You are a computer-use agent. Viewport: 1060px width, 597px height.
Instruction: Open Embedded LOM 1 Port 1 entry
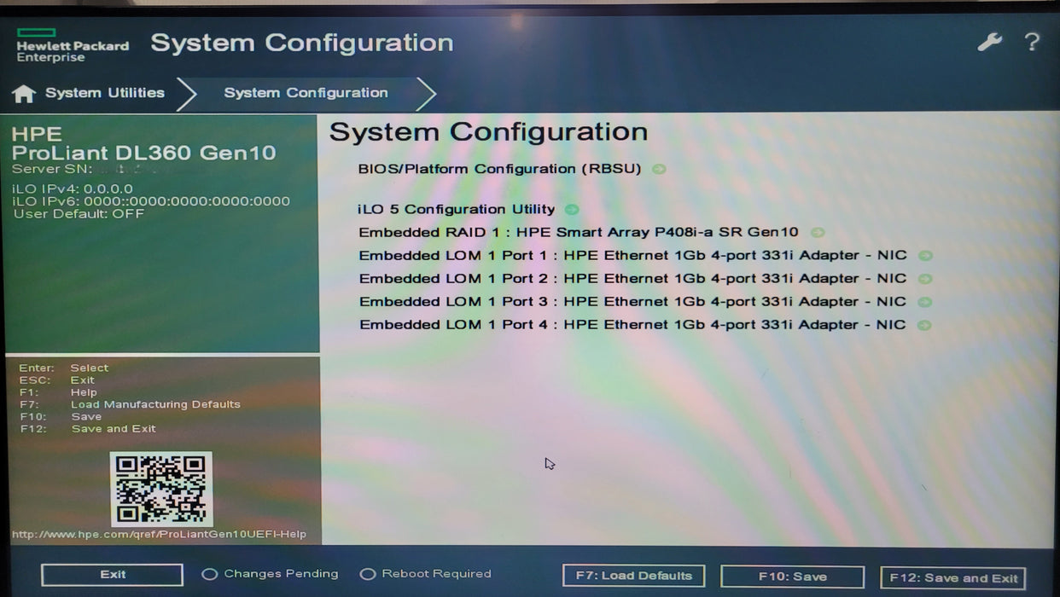[x=632, y=255]
